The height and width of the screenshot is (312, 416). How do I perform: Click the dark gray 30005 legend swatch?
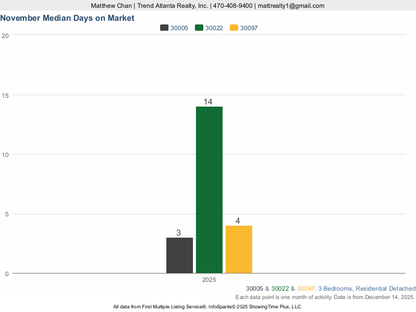164,28
